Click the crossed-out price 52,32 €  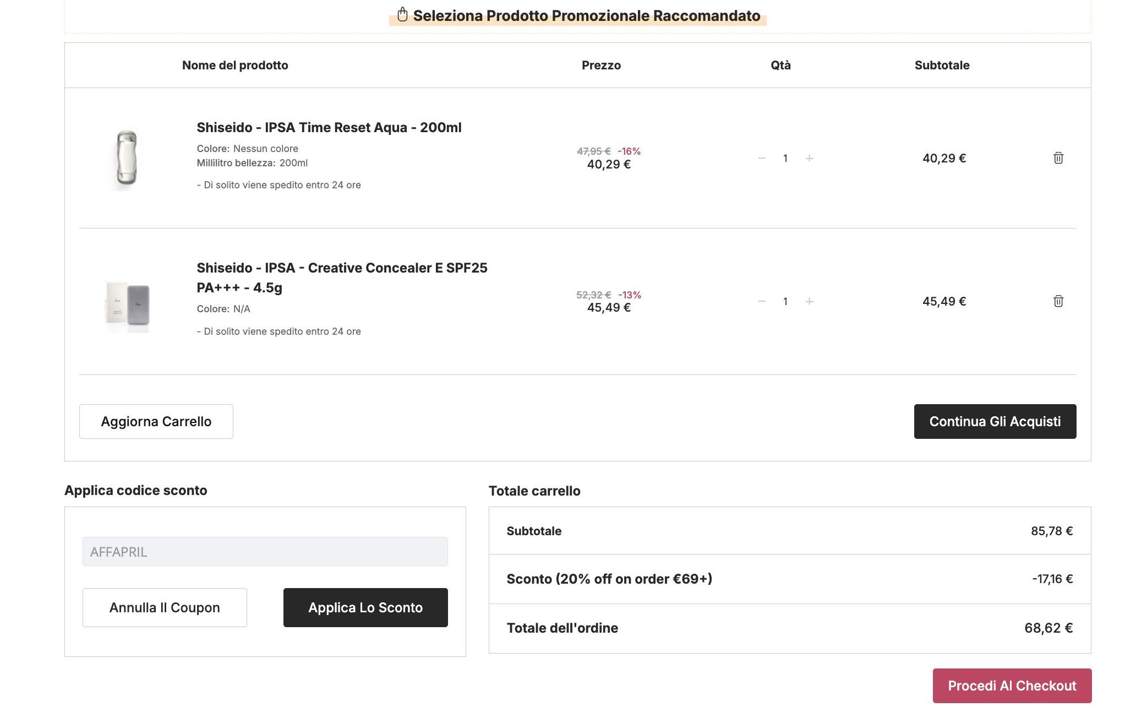593,295
